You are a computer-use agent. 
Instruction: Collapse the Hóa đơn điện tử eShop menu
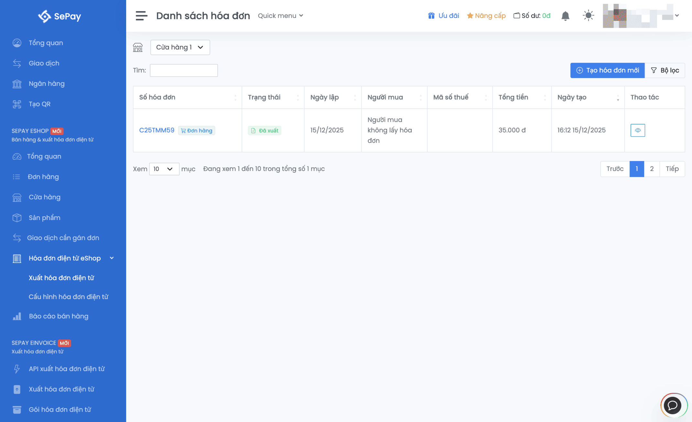(x=112, y=258)
